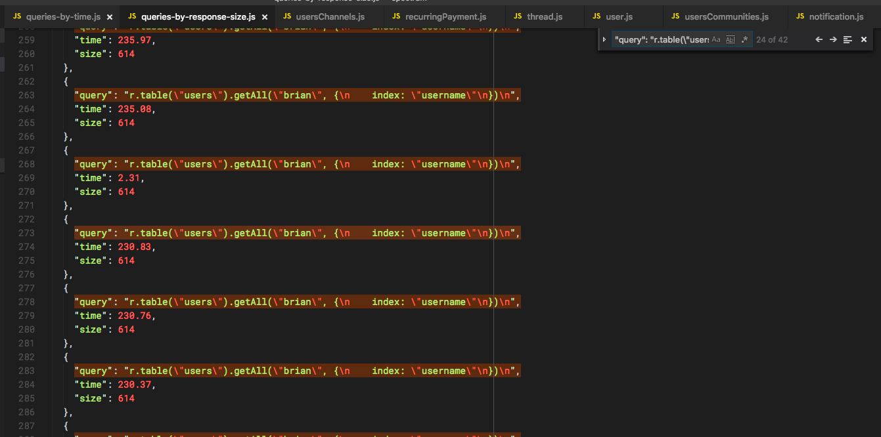Click size value 614 on line 275
The image size is (881, 437).
point(126,260)
